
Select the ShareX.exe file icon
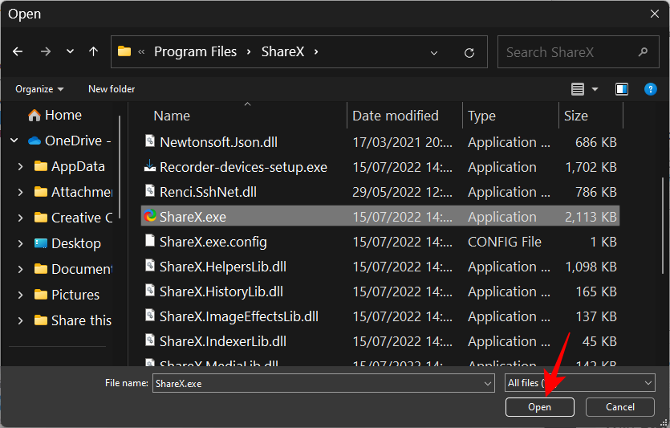[x=150, y=217]
